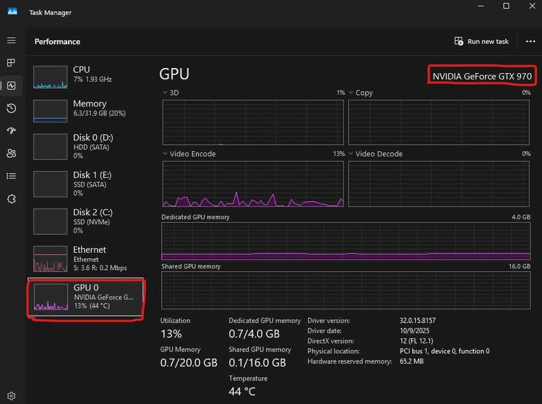
Task: Click PCI bus 1 physical location value
Action: 444,351
